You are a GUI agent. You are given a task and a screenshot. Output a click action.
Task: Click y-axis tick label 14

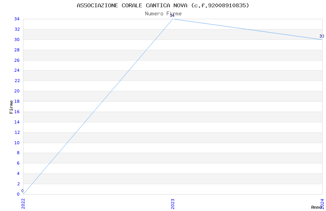17,122
